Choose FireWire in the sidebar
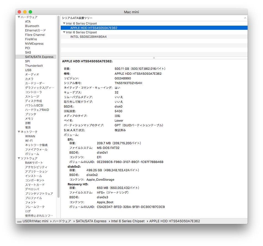263x246 pixels. coord(31,39)
